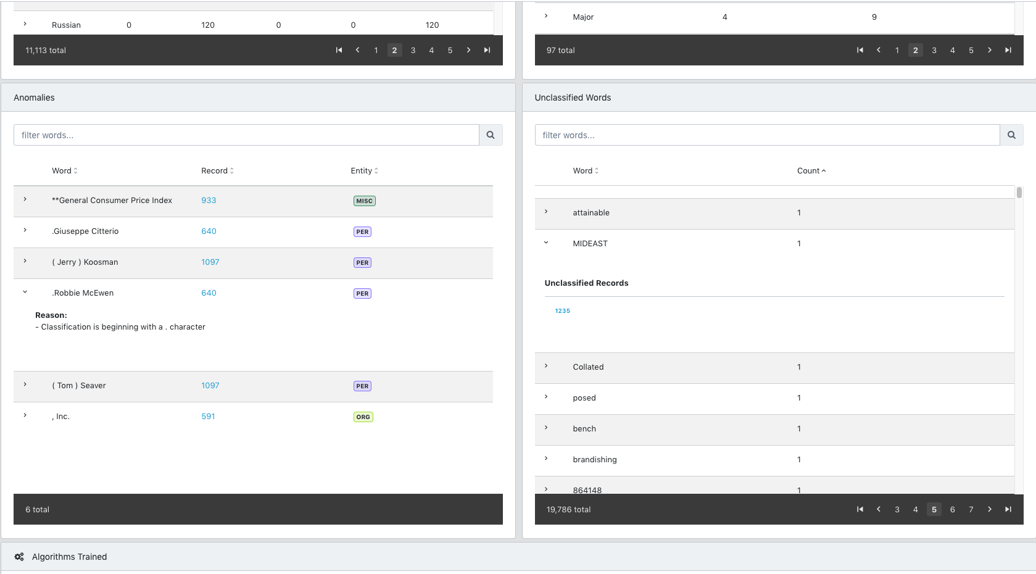Collapse the MIDEAST unclassified word row
The height and width of the screenshot is (574, 1036).
click(546, 243)
